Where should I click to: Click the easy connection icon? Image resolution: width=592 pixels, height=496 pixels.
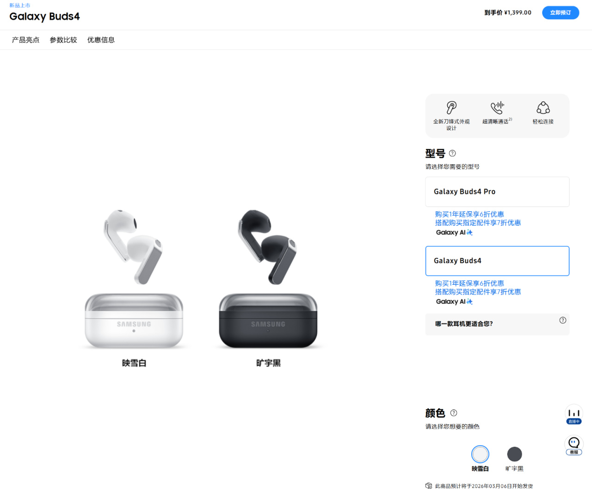point(543,108)
